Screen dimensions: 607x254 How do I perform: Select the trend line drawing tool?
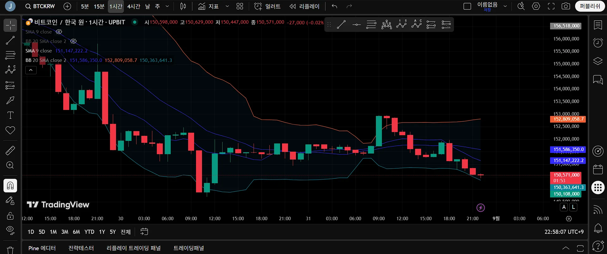[x=10, y=40]
